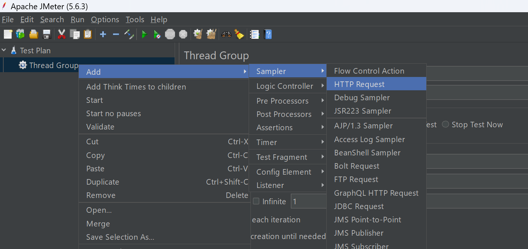Click the Shutdown icon in toolbar
Image resolution: width=528 pixels, height=249 pixels.
click(183, 34)
